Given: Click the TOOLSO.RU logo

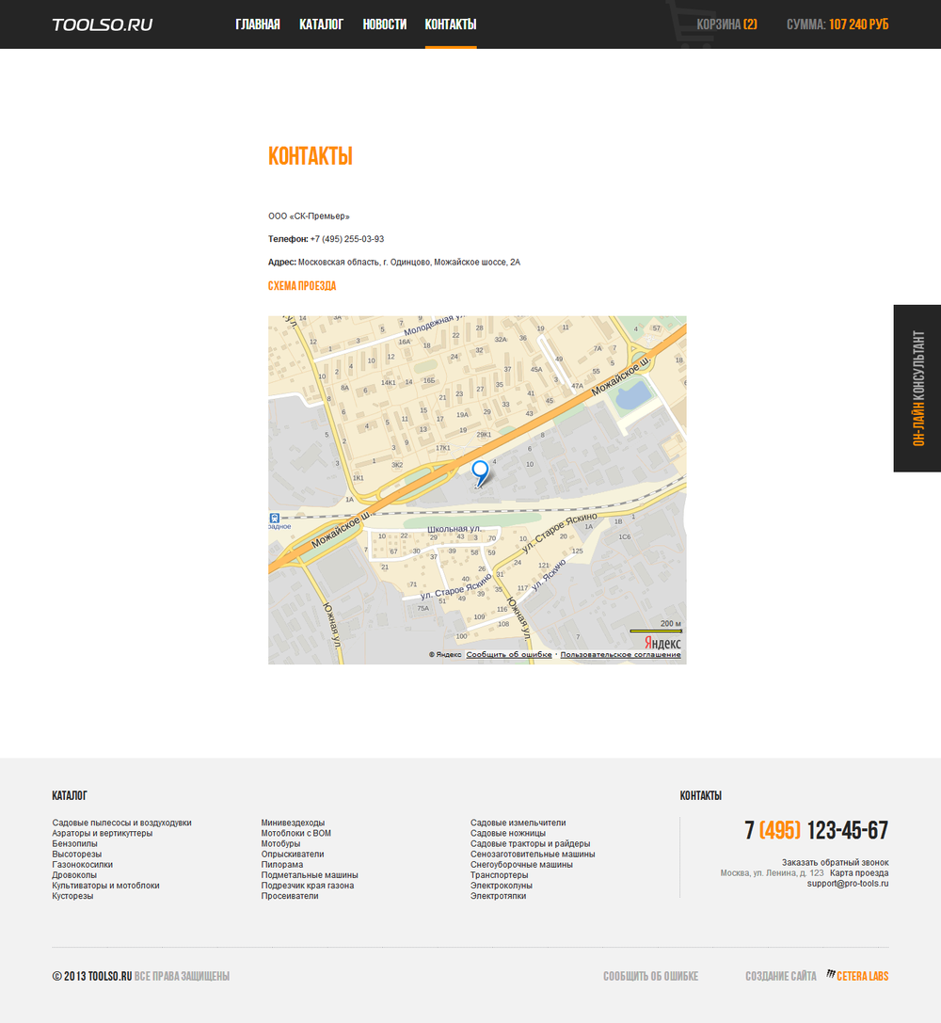Looking at the screenshot, I should (x=102, y=24).
